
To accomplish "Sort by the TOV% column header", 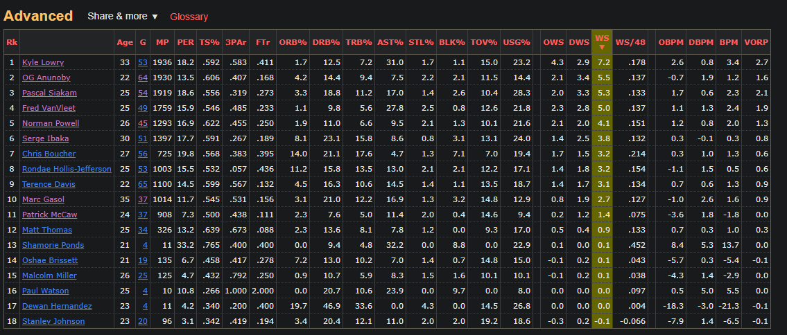I will coord(484,42).
